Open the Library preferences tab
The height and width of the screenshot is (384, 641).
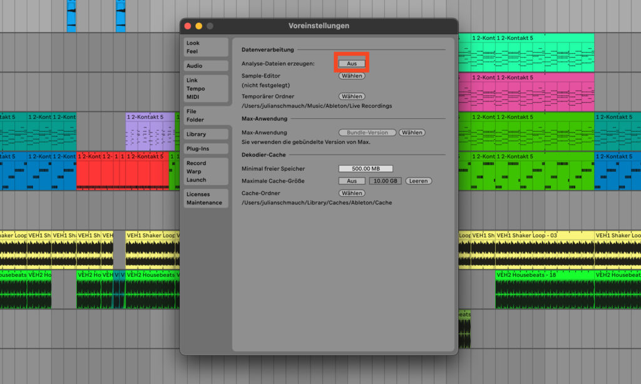click(x=206, y=134)
